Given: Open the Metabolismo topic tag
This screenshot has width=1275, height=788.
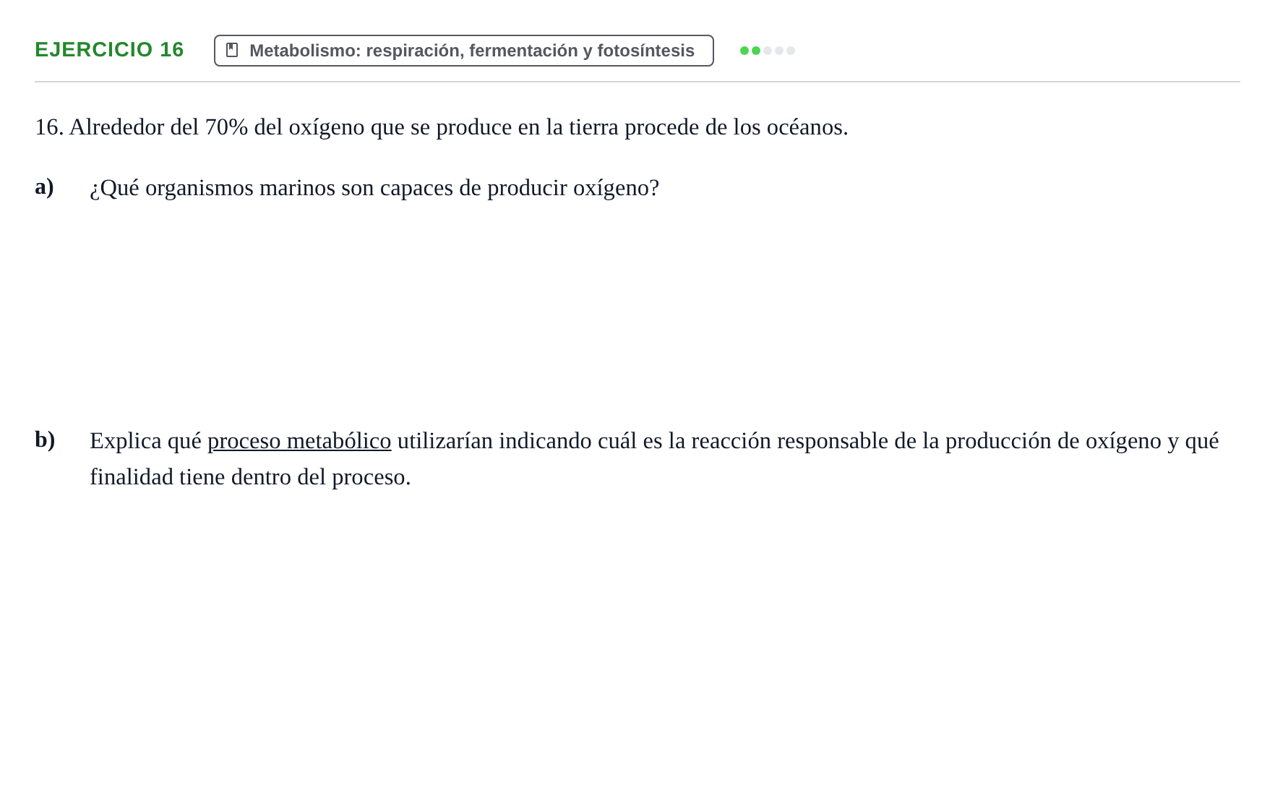Looking at the screenshot, I should pyautogui.click(x=464, y=51).
